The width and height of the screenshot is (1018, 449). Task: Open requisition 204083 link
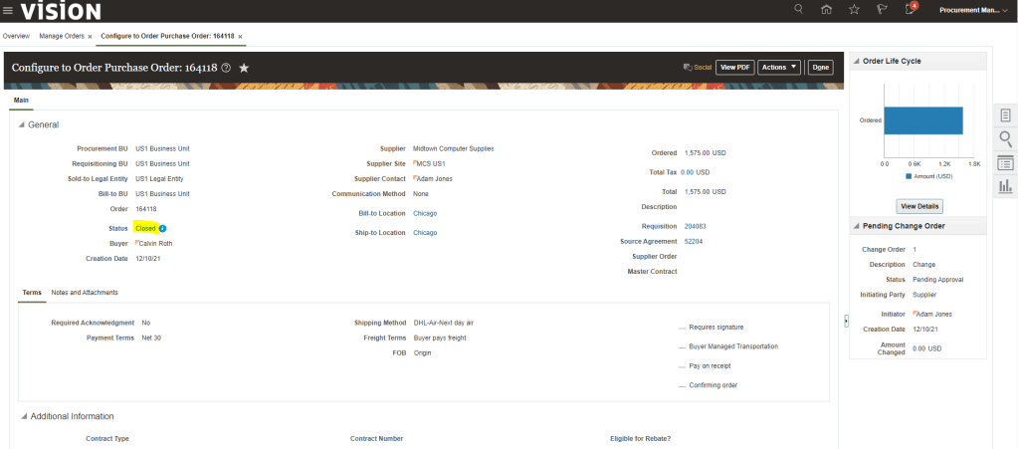696,226
